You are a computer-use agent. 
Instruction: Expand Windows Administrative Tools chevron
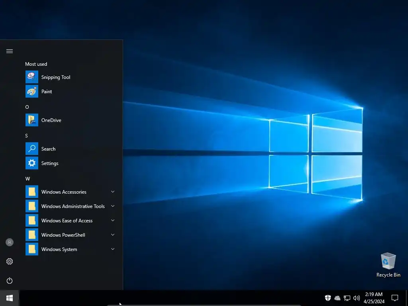coord(113,206)
